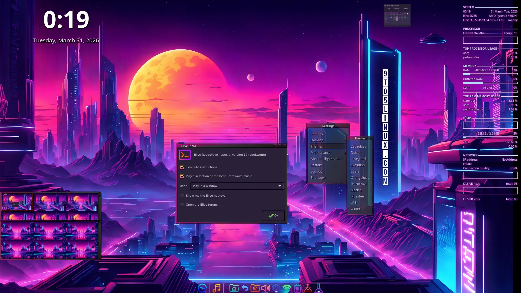Open the home folder dock icon

pos(234,288)
